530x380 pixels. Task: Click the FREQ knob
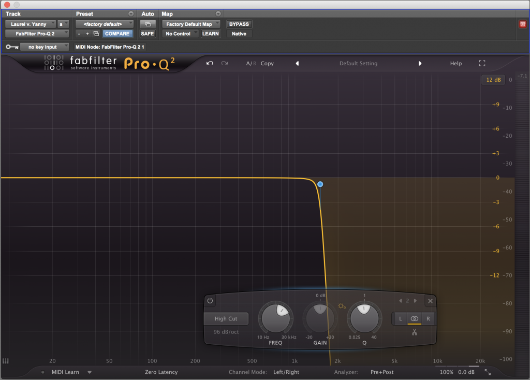pos(275,318)
